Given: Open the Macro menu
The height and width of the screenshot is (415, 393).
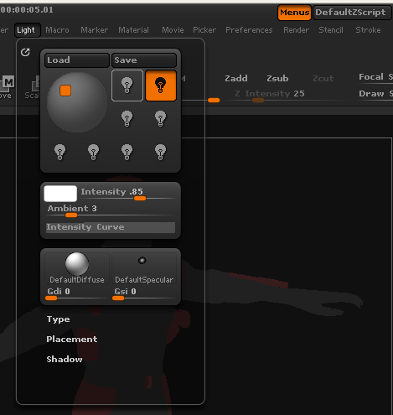Looking at the screenshot, I should [57, 30].
